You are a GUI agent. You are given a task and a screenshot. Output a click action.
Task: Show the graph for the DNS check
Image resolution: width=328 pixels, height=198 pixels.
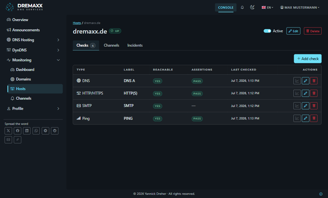click(297, 81)
